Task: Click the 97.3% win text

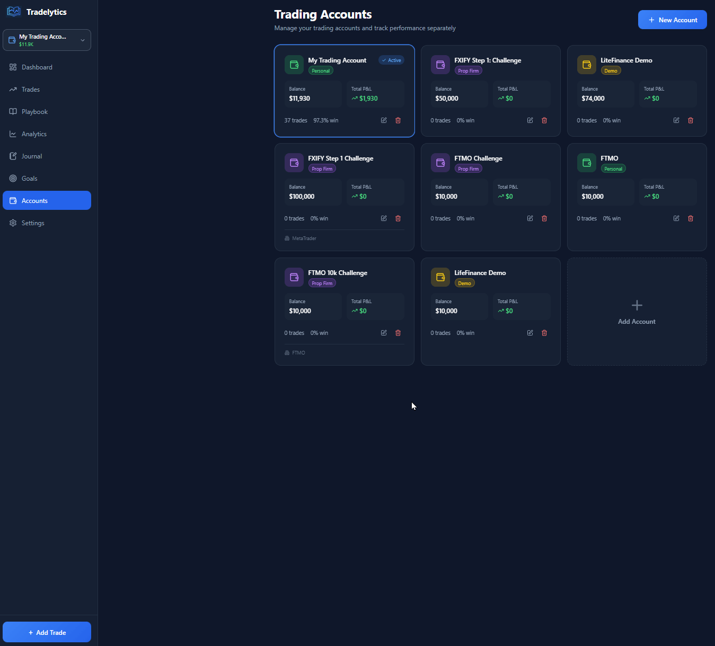Action: pyautogui.click(x=326, y=120)
